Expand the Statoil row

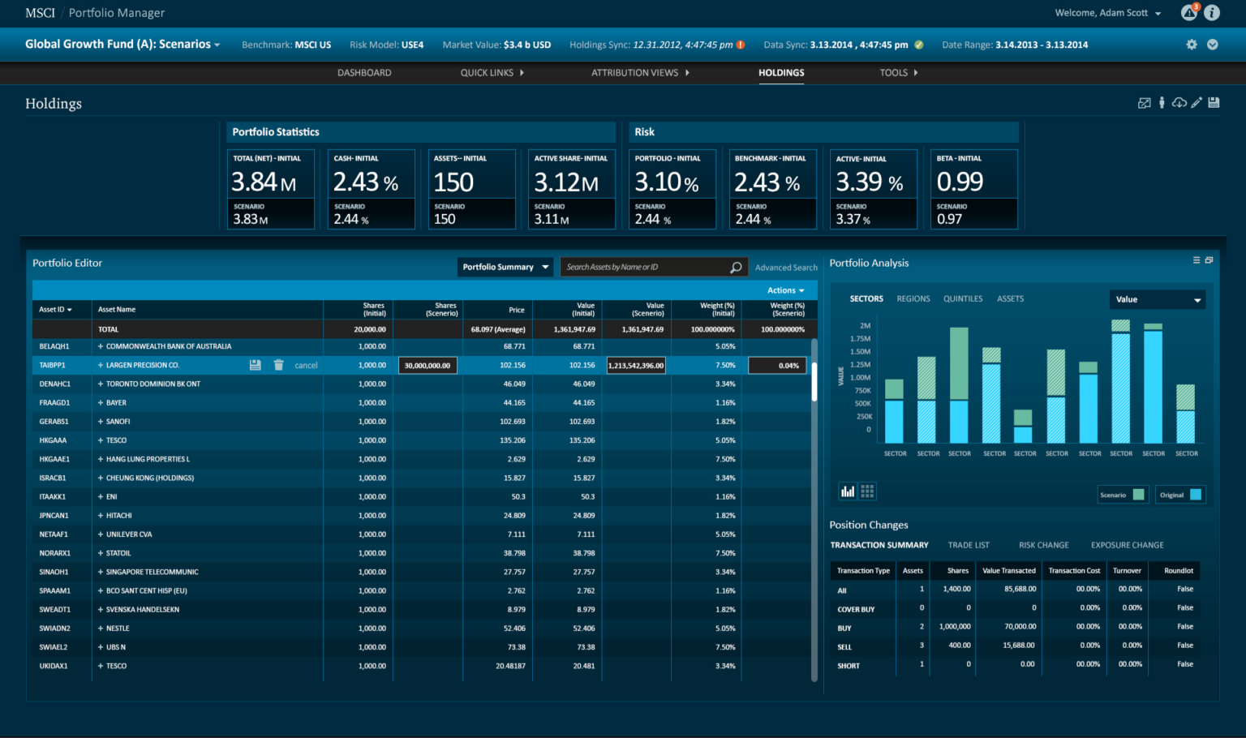pos(101,553)
